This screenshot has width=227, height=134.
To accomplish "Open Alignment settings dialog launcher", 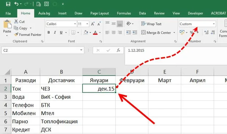I will point(175,41).
